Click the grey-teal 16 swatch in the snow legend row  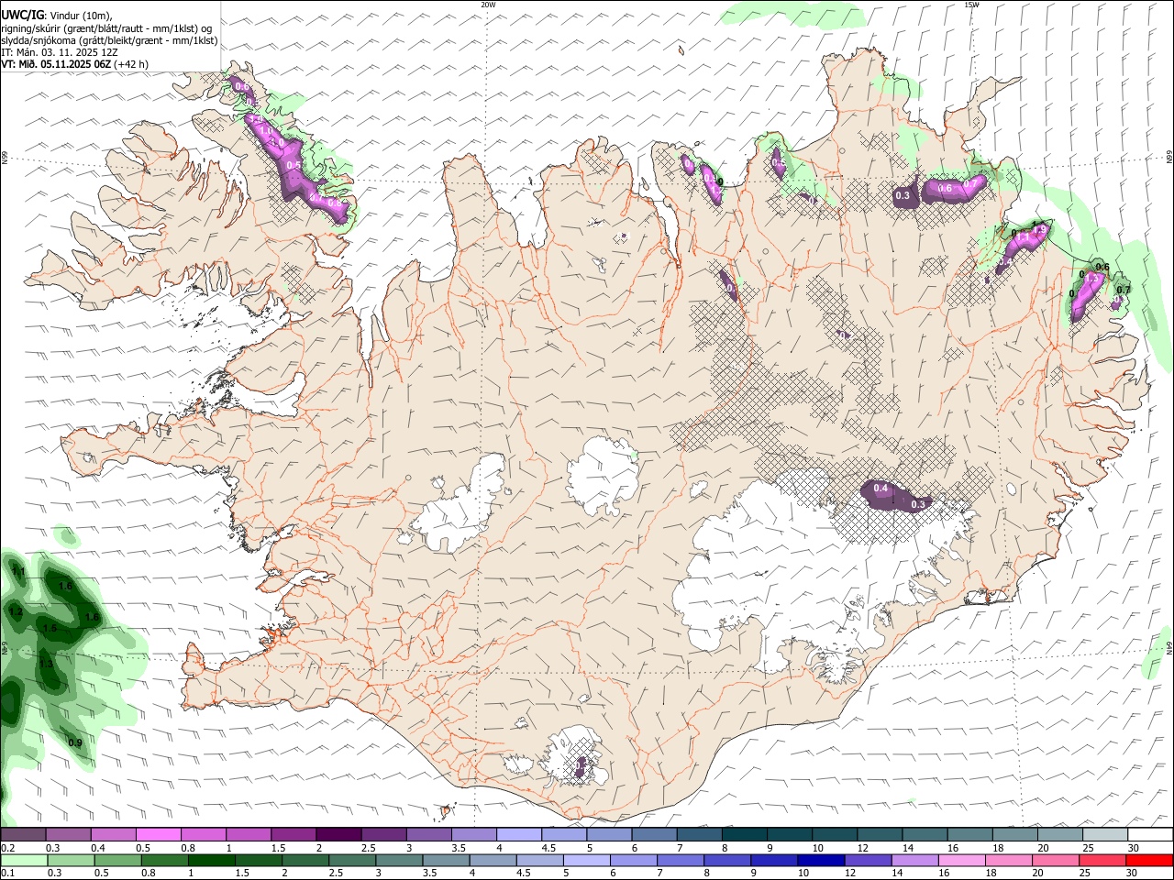(970, 835)
